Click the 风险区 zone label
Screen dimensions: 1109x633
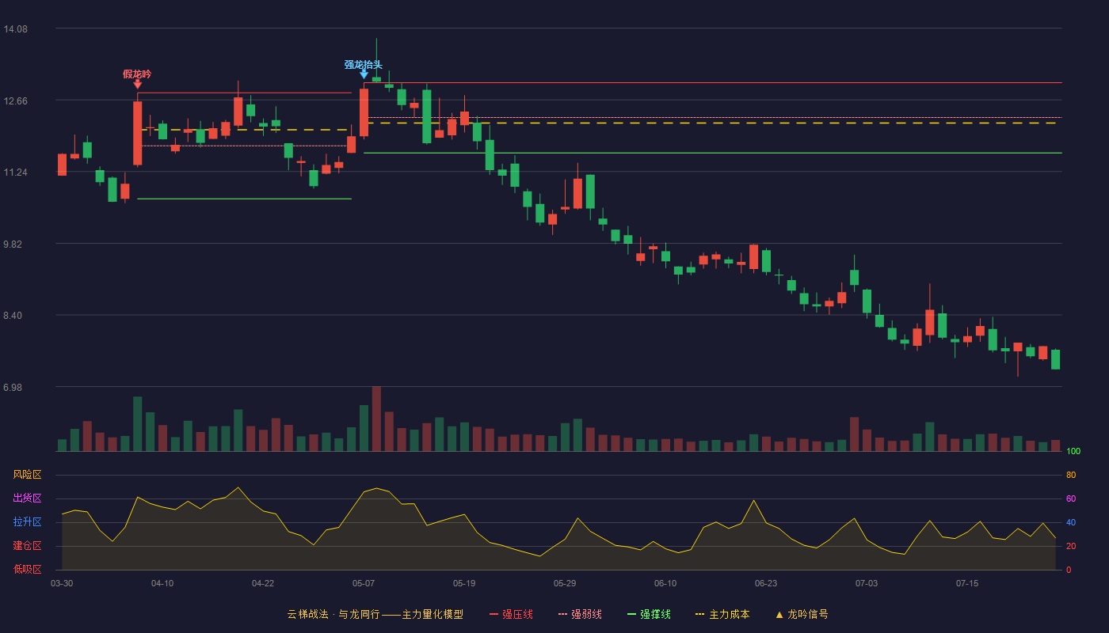coord(27,475)
